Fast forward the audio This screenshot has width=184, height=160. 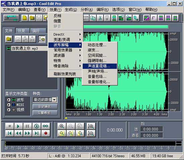[27, 133]
